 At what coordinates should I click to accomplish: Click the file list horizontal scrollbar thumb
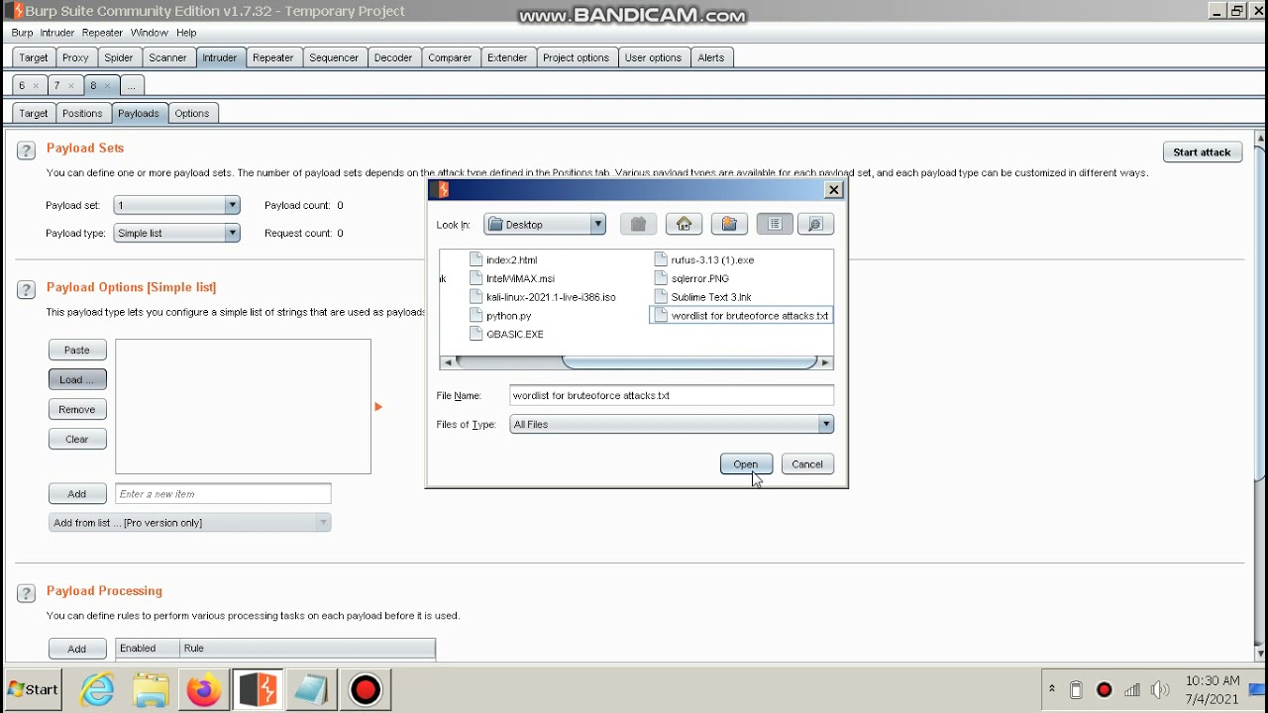689,362
